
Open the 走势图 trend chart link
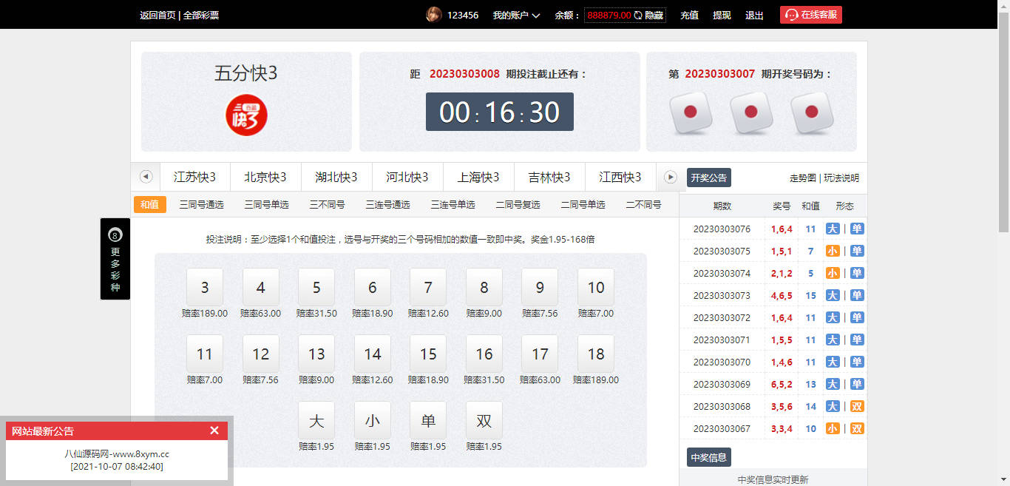(803, 178)
